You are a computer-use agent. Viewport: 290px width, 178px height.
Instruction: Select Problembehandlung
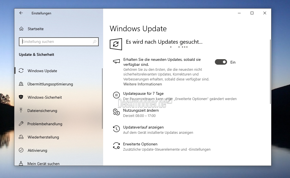[45, 124]
